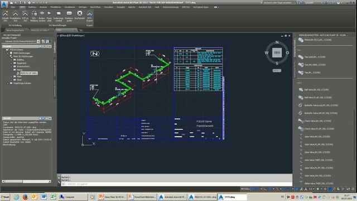Add a new drawing tab with plus

coord(81,30)
